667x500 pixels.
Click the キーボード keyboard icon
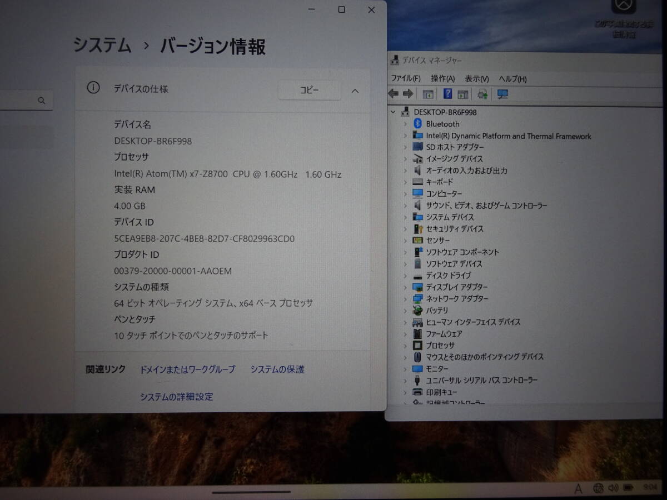[x=418, y=182]
